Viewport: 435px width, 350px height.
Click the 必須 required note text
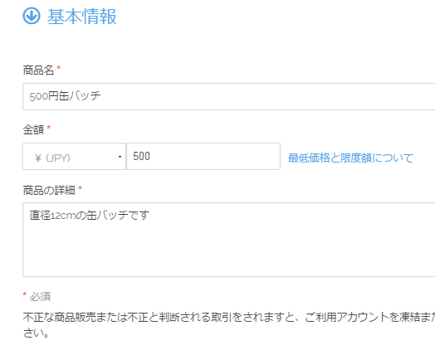[x=40, y=297]
